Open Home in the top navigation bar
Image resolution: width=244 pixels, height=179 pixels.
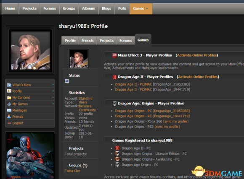pos(10,9)
